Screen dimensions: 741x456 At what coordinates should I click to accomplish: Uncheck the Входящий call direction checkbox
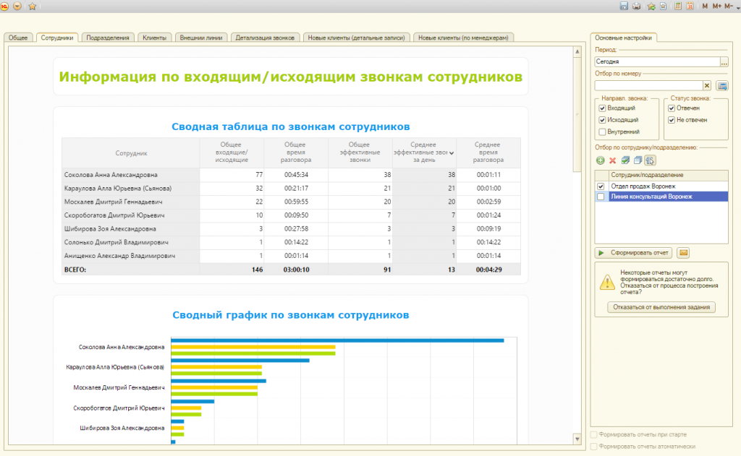(x=601, y=108)
